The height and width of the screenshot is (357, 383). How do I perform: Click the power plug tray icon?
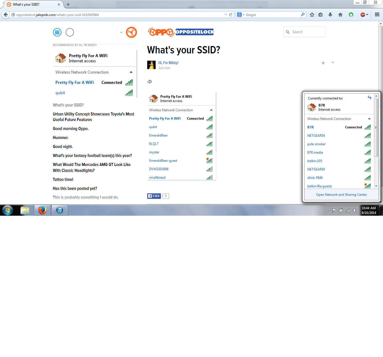[341, 210]
